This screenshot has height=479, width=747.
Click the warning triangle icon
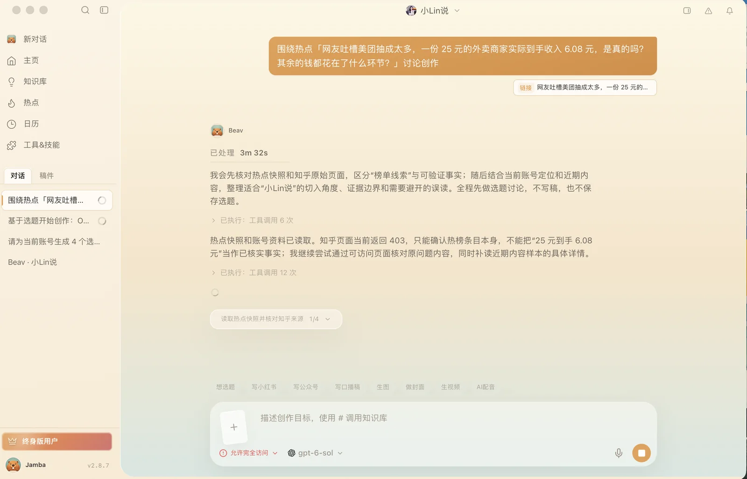[x=708, y=11]
